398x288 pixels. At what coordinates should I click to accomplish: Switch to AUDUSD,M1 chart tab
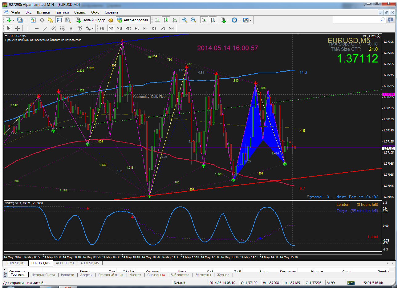tap(65, 263)
